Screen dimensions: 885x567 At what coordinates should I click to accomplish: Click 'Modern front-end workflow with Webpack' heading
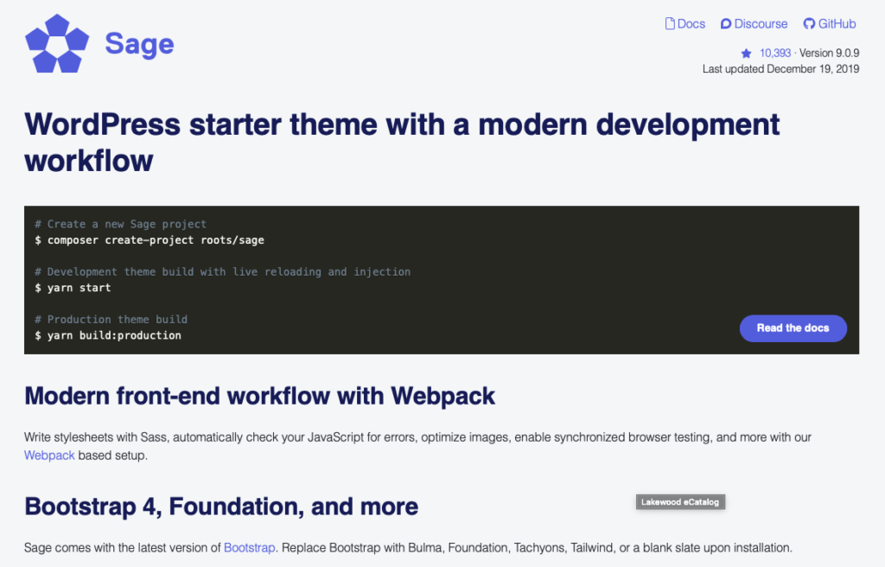click(259, 396)
